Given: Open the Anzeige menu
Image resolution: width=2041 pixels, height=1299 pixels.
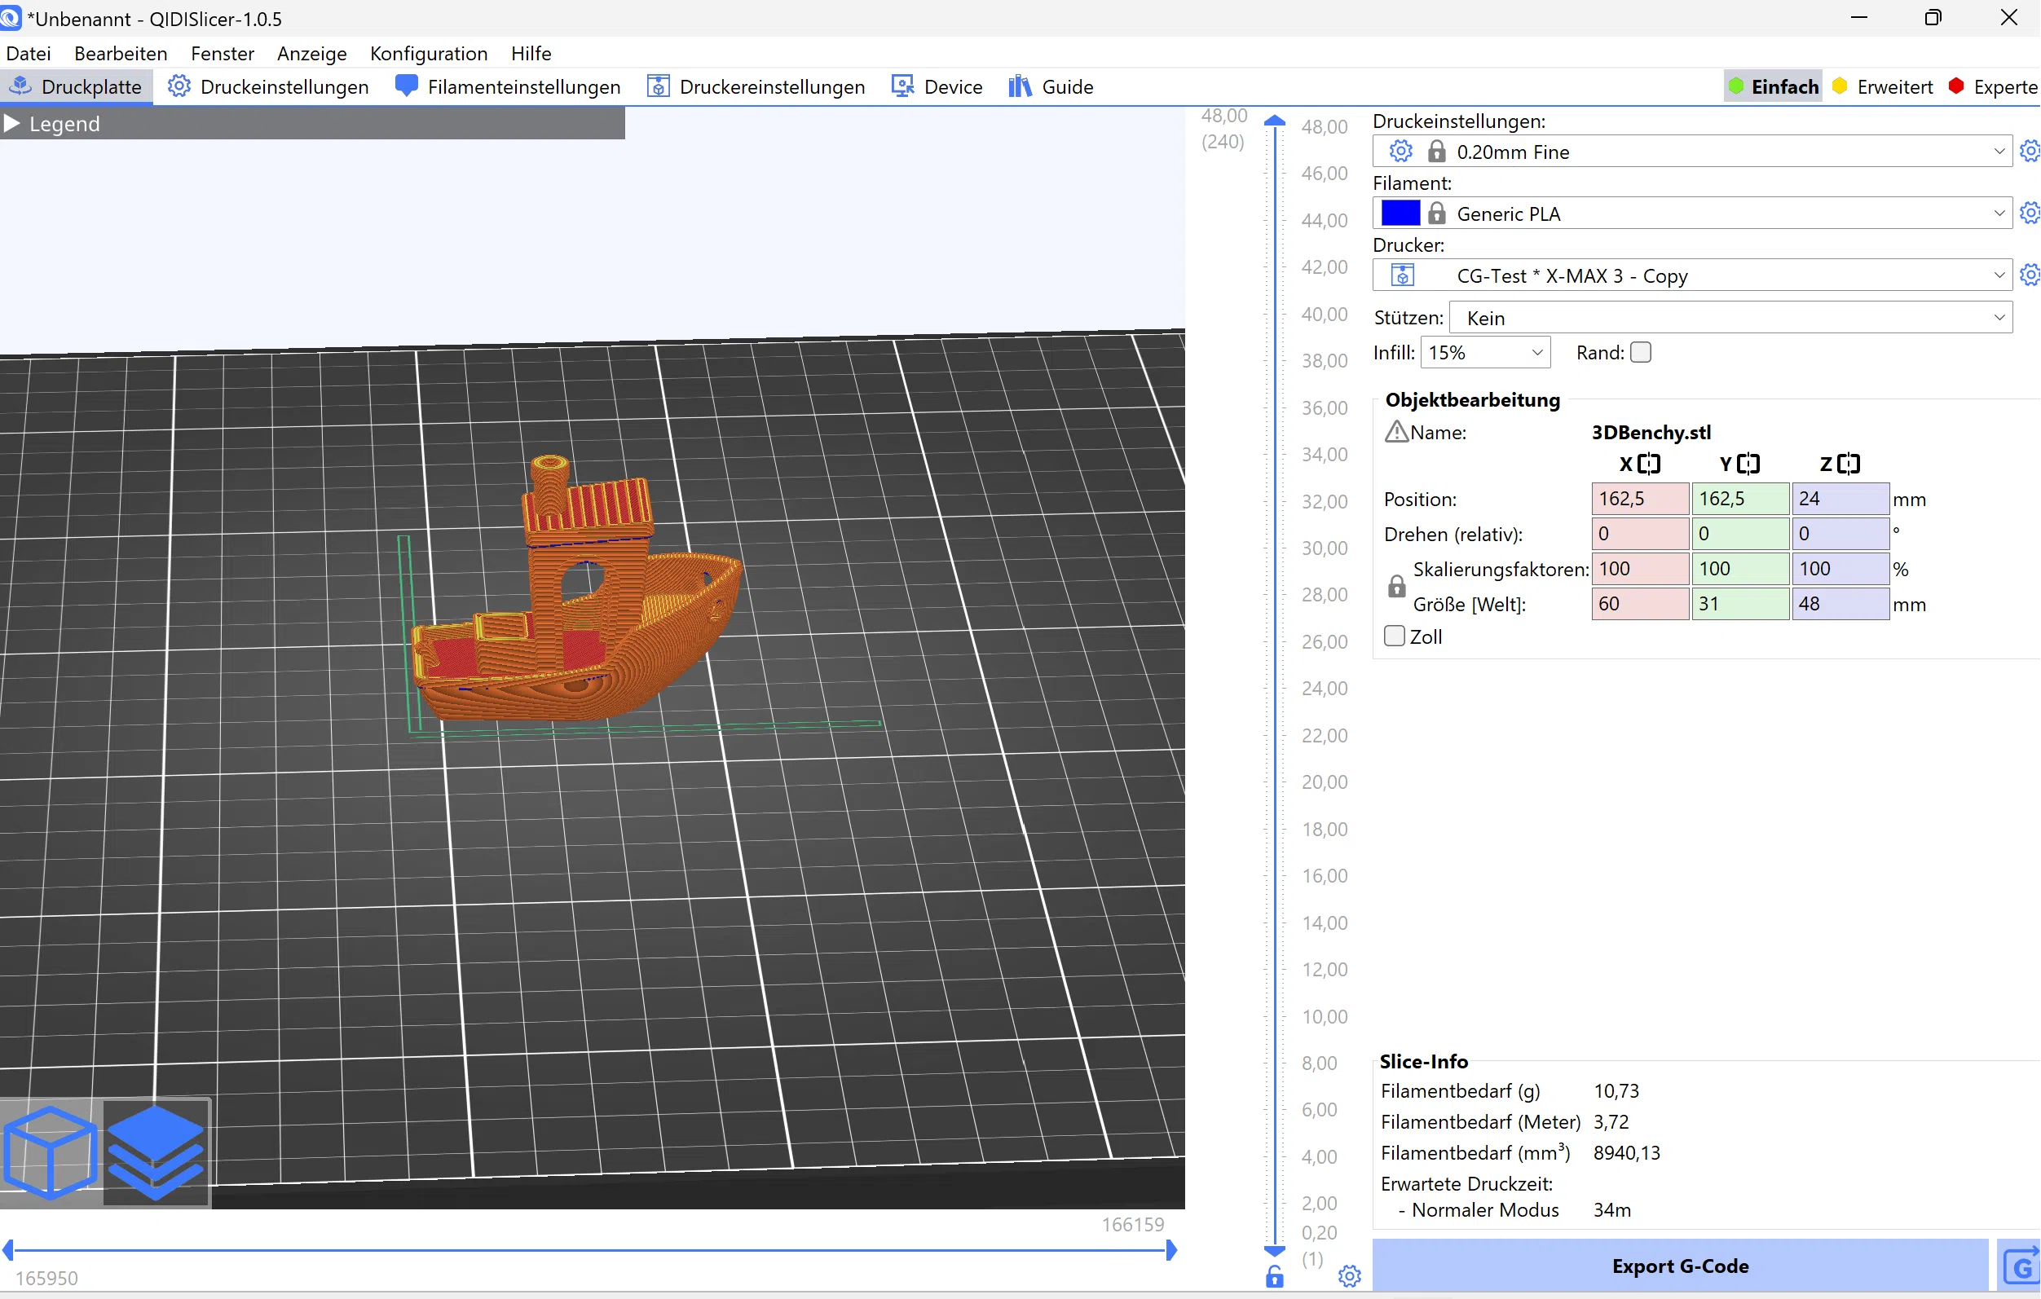Looking at the screenshot, I should tap(312, 54).
